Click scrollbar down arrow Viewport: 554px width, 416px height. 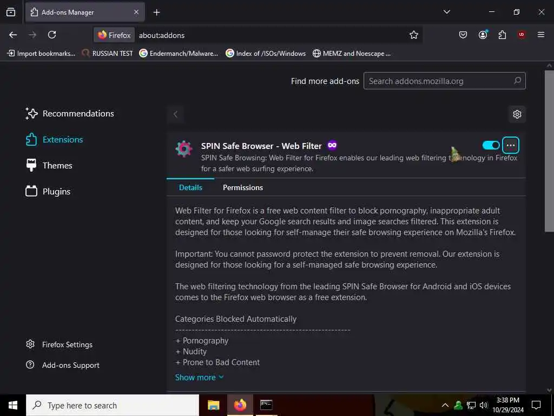tap(549, 390)
